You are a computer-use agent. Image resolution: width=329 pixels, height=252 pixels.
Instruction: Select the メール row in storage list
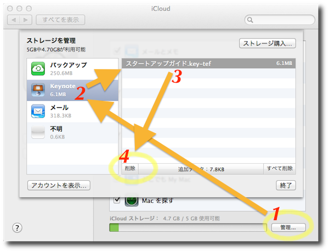coord(72,112)
